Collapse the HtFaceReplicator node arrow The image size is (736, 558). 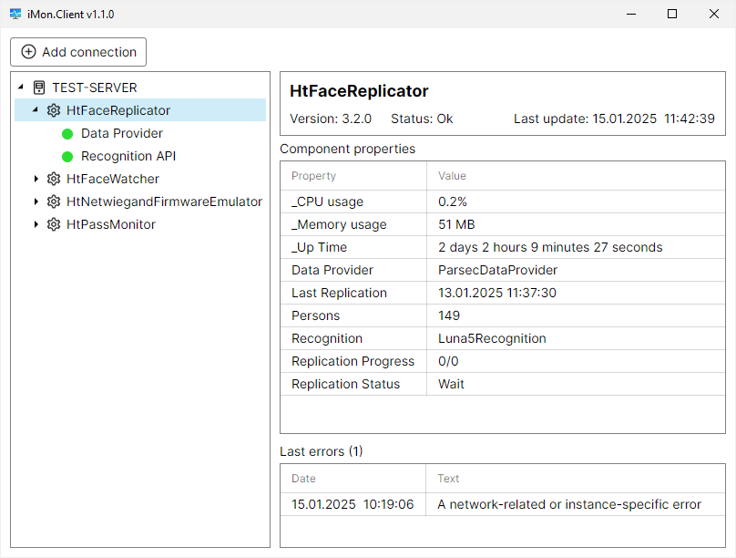[36, 110]
